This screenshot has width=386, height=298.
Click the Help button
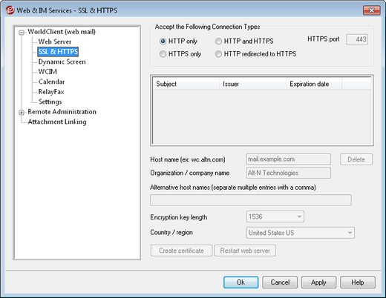click(x=358, y=282)
